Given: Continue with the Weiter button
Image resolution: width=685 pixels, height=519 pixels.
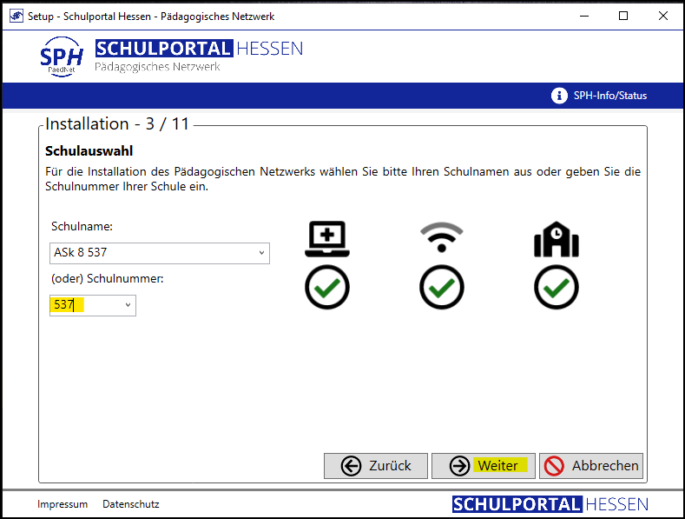Looking at the screenshot, I should (484, 466).
